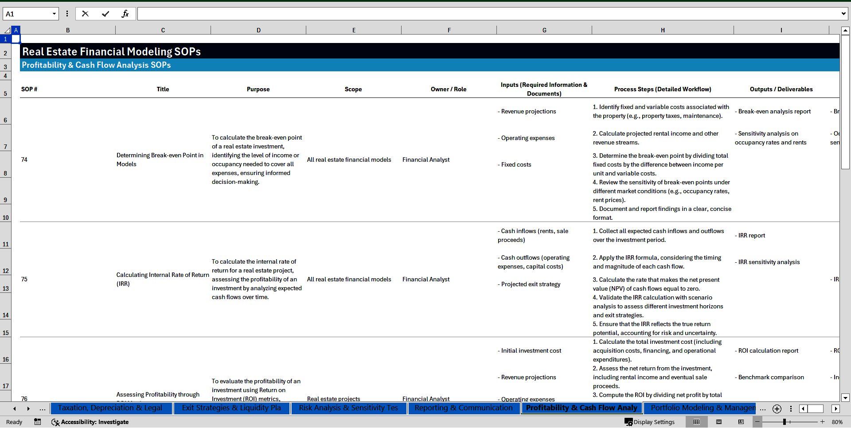The height and width of the screenshot is (428, 851).
Task: Click the Normal view icon in status bar
Action: [697, 422]
